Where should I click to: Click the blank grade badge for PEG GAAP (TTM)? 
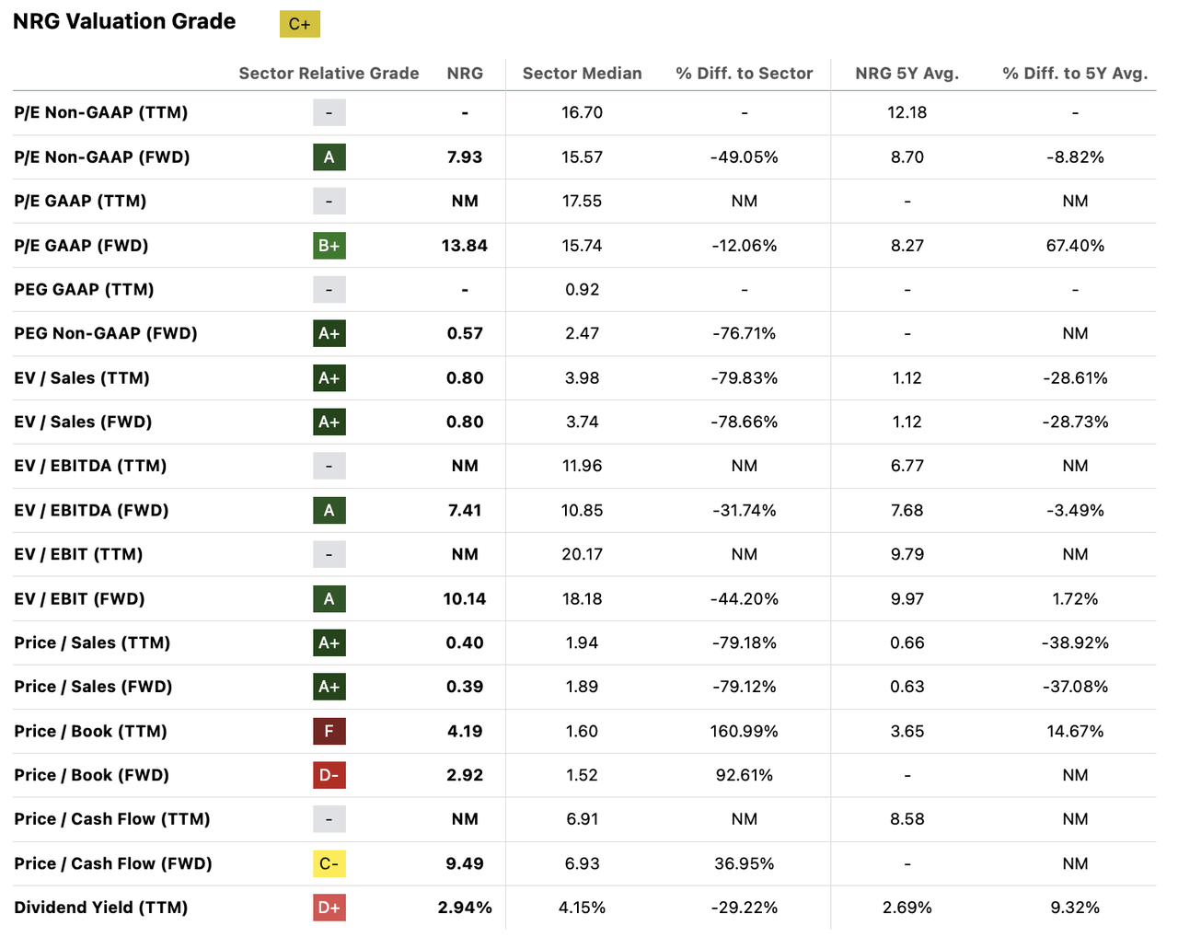point(329,290)
